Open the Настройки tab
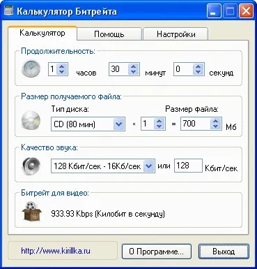Image resolution: width=257 pixels, height=269 pixels. [176, 34]
